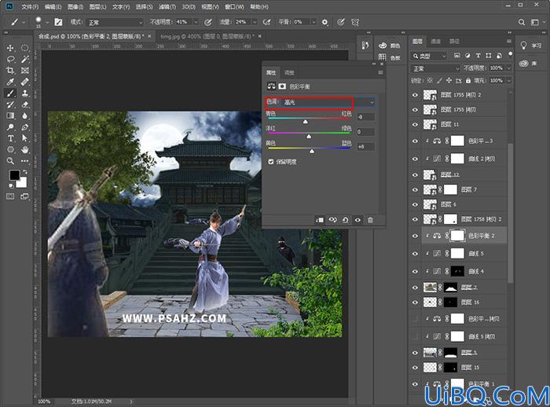Show the hidden 曲线 5 拷贝 layer
The height and width of the screenshot is (407, 550).
point(416,336)
